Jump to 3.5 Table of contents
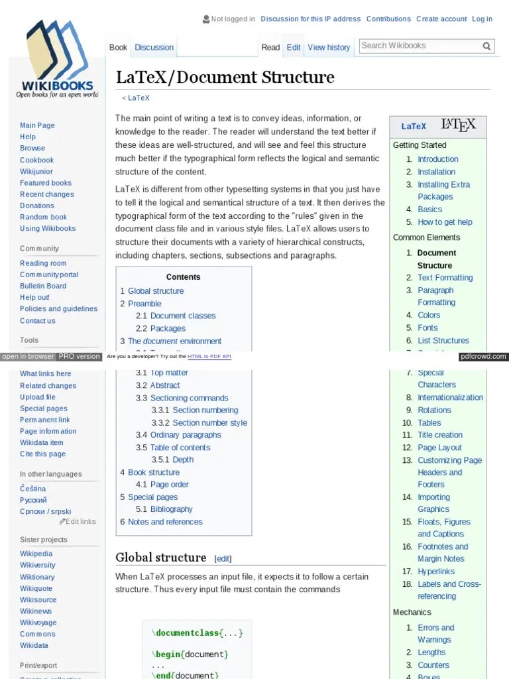This screenshot has width=509, height=679. coord(180,448)
